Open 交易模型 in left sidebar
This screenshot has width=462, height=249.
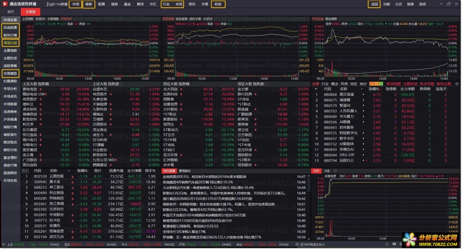10,73
